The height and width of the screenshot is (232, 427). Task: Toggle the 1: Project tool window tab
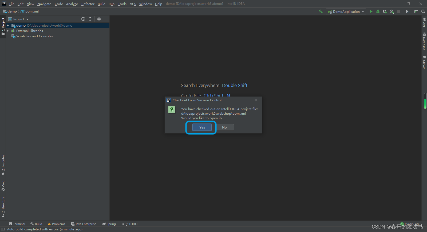3,27
